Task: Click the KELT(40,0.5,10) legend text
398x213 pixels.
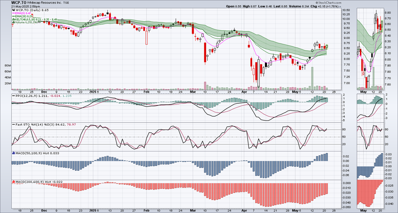Action: pyautogui.click(x=36, y=20)
